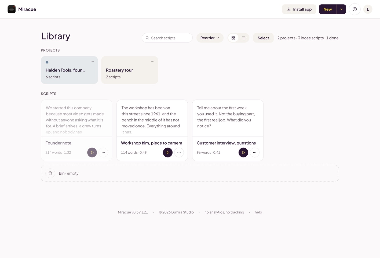Image resolution: width=380 pixels, height=258 pixels.
Task: Click the 'Bin · empty' label
Action: tap(69, 173)
